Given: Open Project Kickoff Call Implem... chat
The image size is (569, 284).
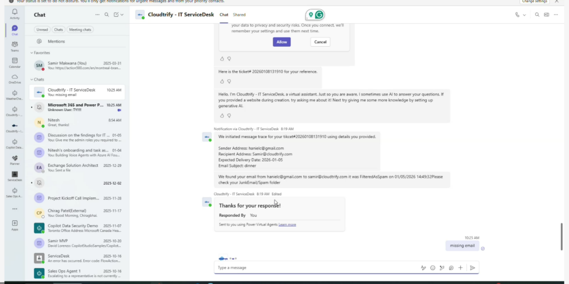Looking at the screenshot, I should pos(77,198).
